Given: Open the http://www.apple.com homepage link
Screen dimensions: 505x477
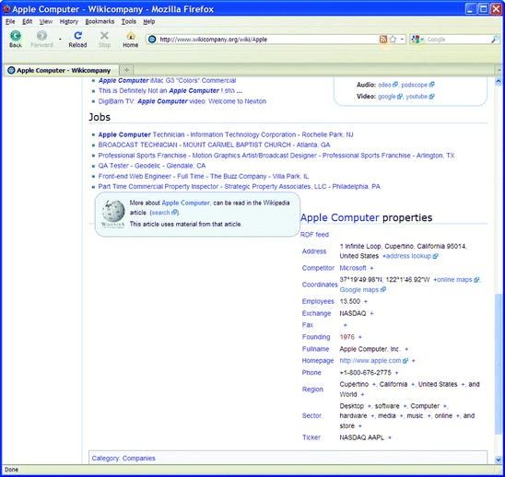Looking at the screenshot, I should (x=373, y=361).
